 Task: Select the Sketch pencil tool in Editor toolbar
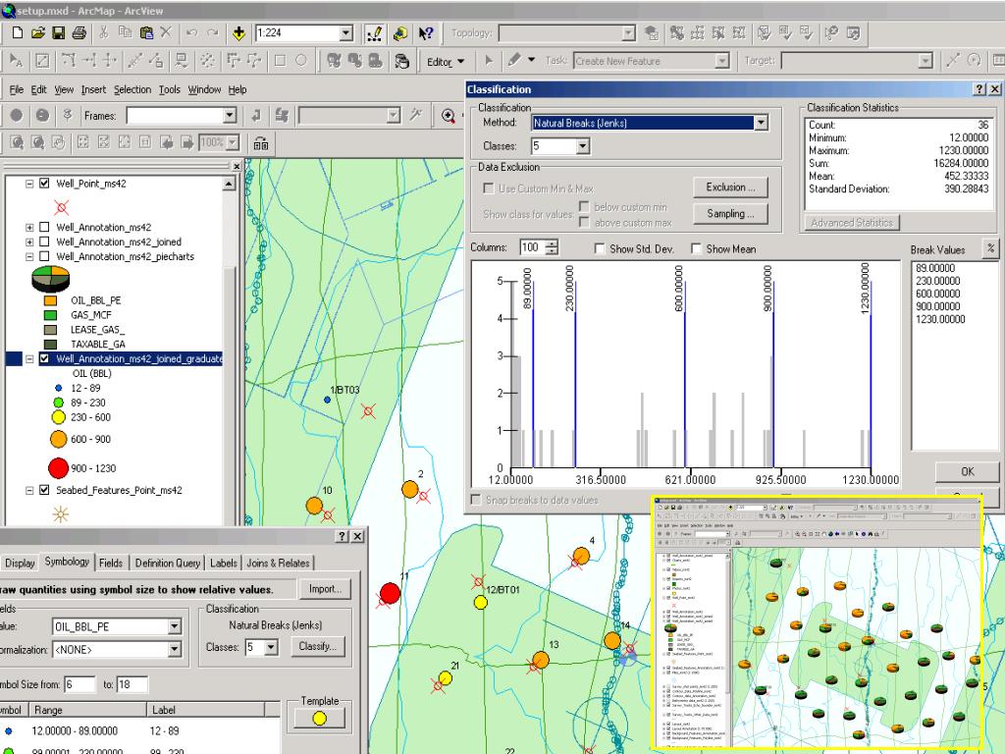coord(514,60)
